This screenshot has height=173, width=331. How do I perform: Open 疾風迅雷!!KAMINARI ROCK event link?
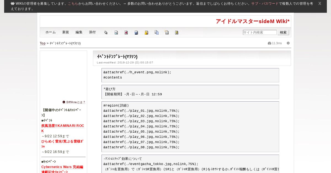[x=63, y=128]
